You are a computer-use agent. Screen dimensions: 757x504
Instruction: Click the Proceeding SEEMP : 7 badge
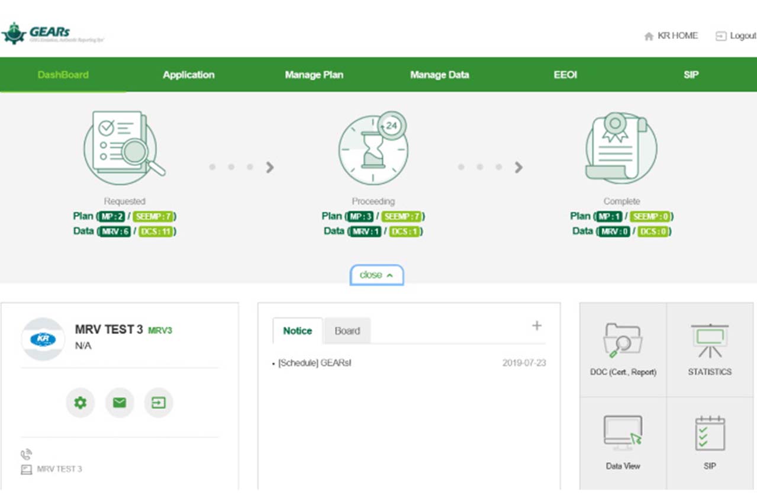pos(402,217)
